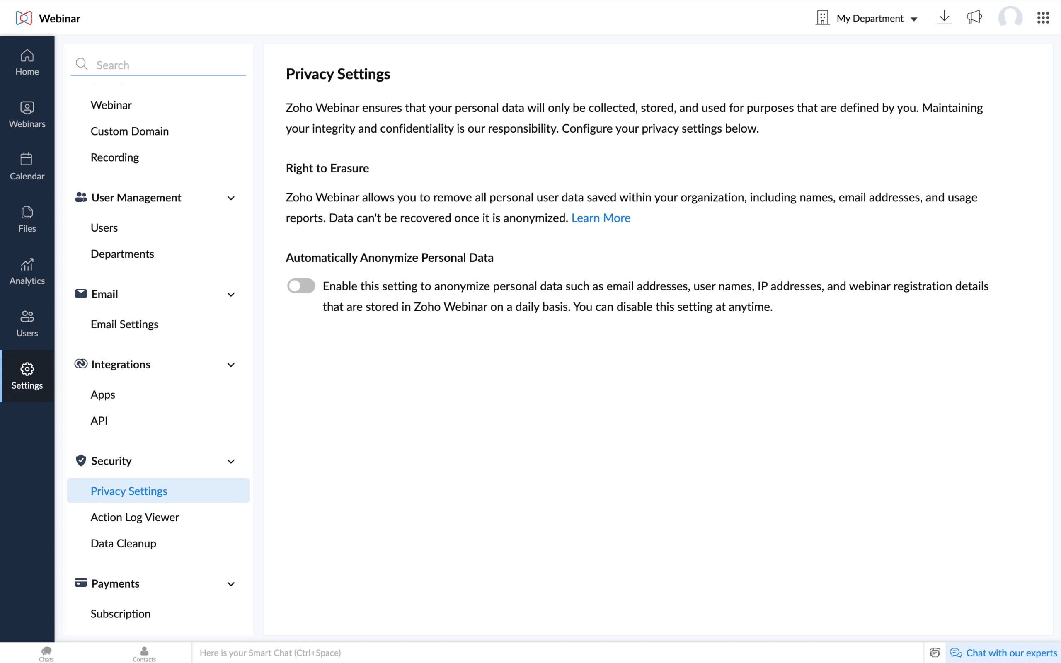1061x663 pixels.
Task: Open the Chats panel at bottom left
Action: click(x=46, y=653)
